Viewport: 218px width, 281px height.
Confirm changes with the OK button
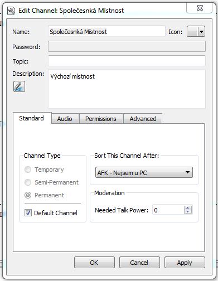point(94,263)
